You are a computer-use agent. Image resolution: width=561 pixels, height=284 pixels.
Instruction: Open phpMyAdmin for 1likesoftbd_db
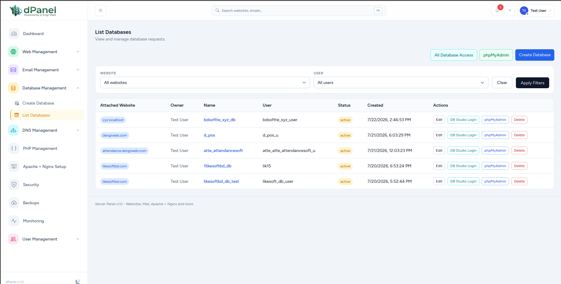495,166
